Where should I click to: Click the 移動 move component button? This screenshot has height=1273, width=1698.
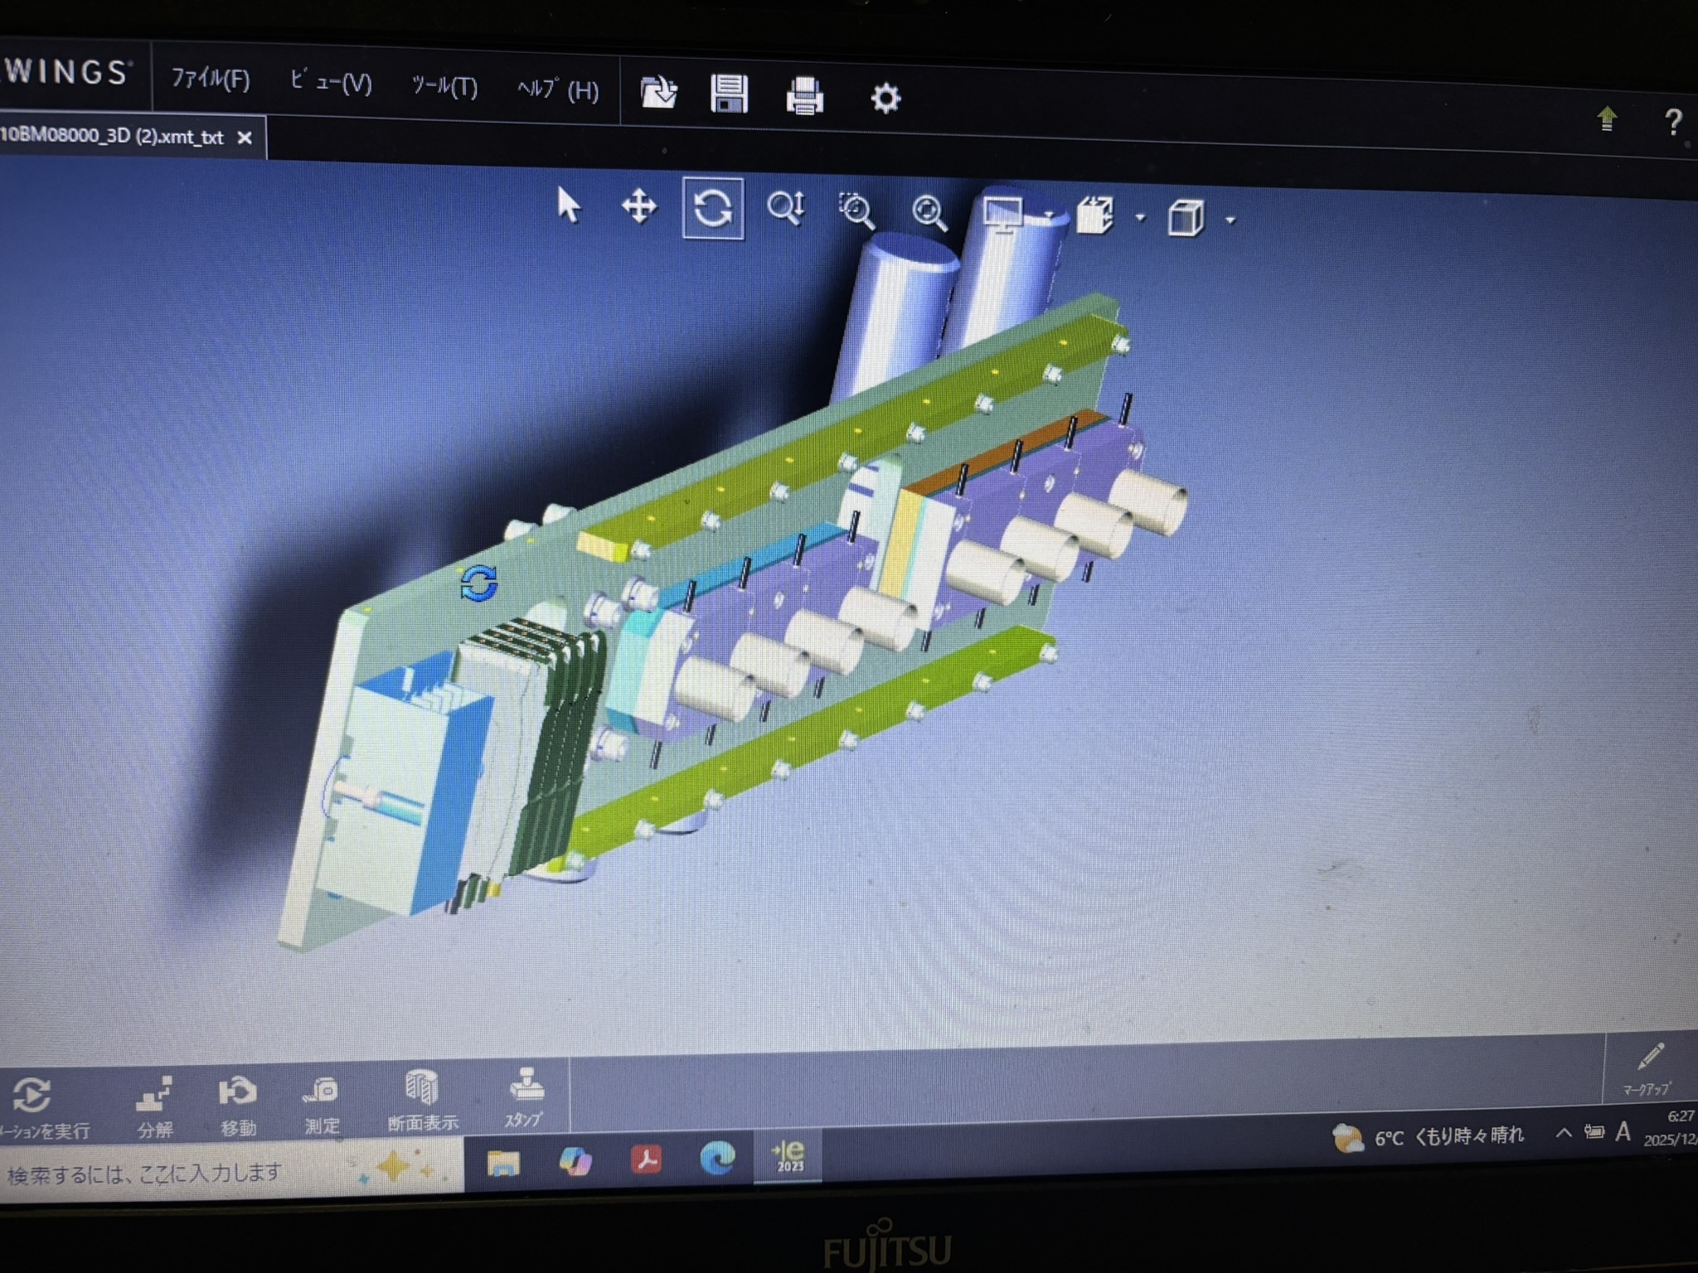[238, 1105]
